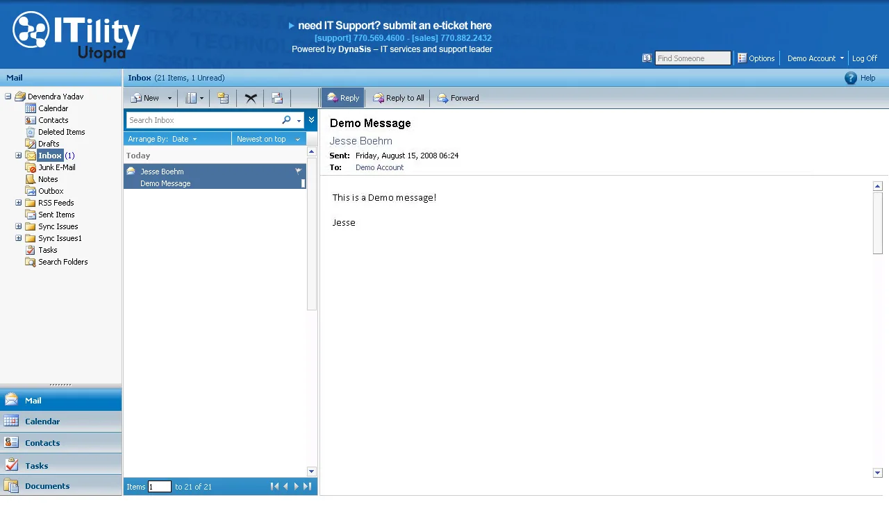Click the reading pane vertical scrollbar thumb

[x=877, y=222]
